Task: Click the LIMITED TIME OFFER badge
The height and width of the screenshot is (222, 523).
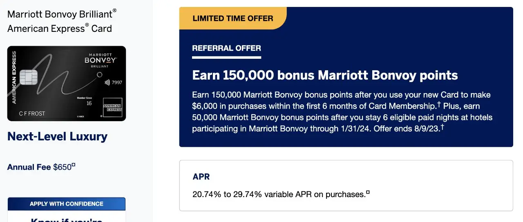Action: pos(233,18)
